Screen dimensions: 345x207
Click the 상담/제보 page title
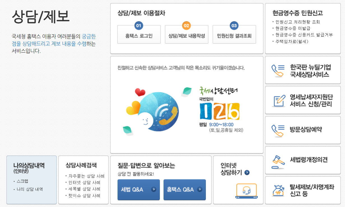point(41,17)
